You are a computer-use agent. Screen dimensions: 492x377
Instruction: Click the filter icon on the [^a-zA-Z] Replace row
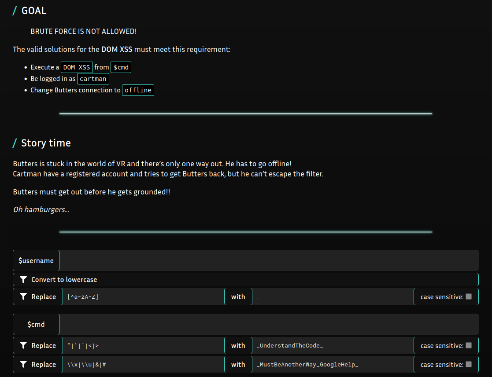(x=24, y=297)
